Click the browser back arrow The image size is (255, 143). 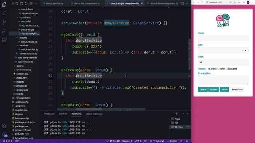tap(194, 2)
